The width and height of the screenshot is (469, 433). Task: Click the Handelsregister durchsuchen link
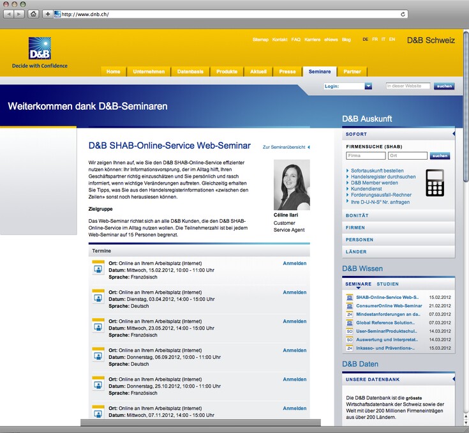383,177
